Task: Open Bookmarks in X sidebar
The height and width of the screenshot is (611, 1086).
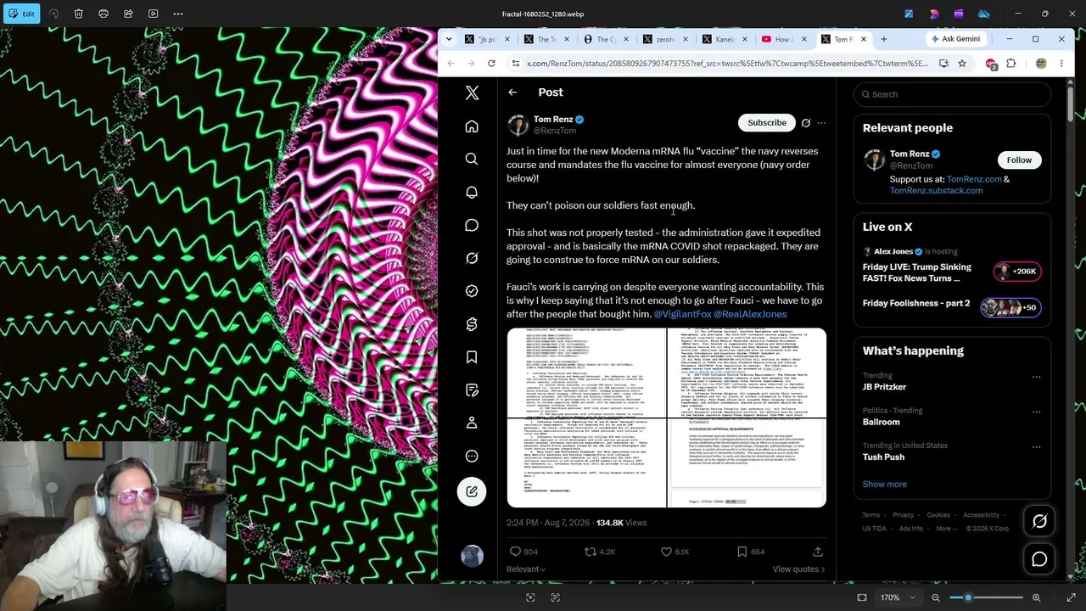Action: tap(472, 357)
